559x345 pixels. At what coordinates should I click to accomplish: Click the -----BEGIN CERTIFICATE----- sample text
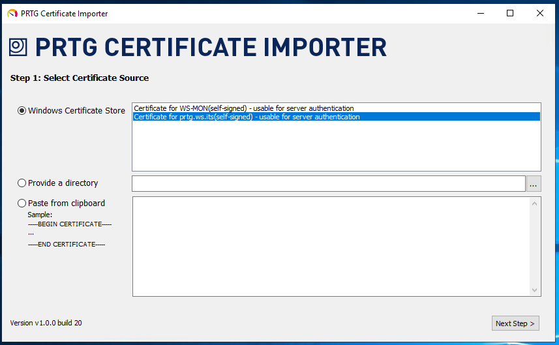70,224
